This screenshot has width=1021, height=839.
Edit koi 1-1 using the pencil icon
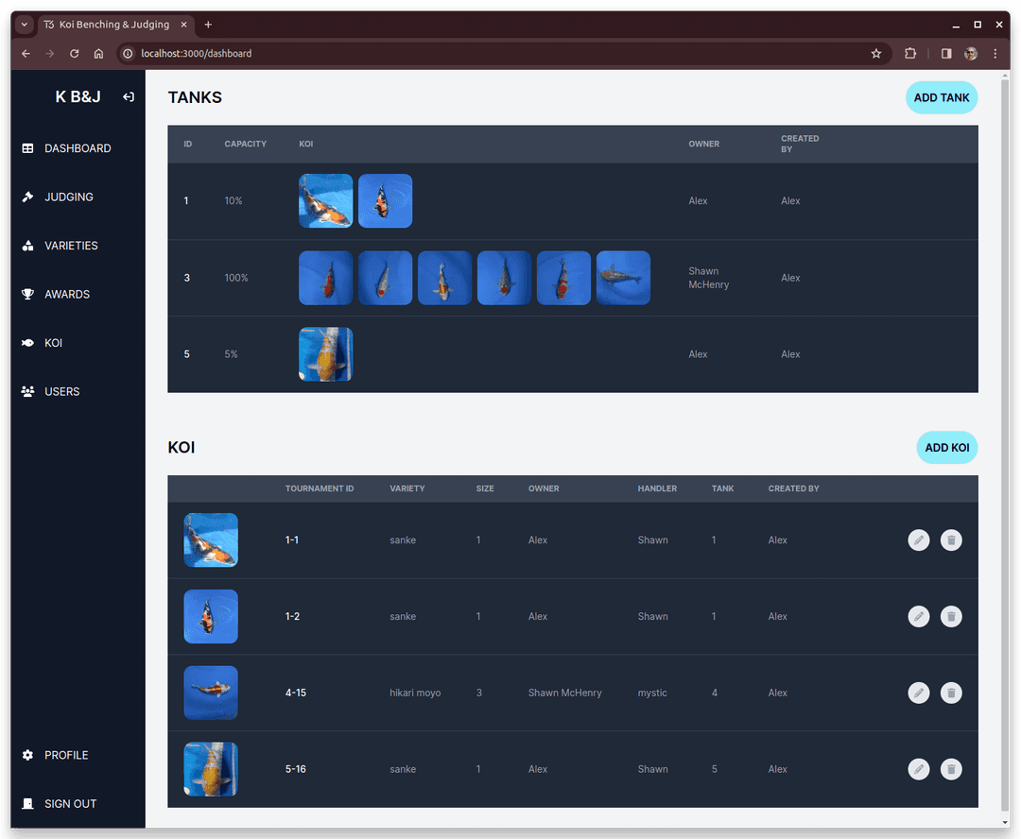point(919,539)
